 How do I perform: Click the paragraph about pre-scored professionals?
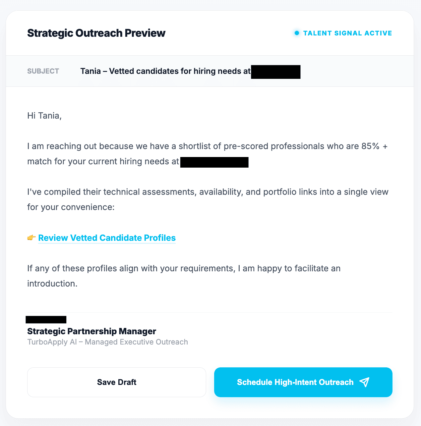[x=207, y=146]
